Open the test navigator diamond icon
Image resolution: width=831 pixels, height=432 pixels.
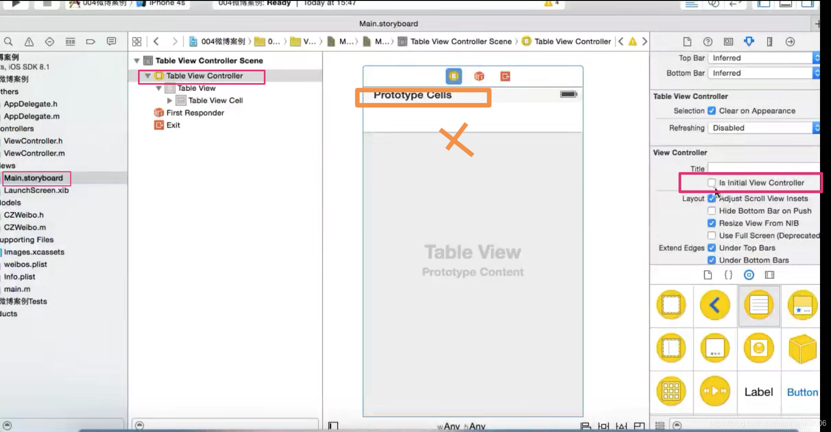pos(49,42)
